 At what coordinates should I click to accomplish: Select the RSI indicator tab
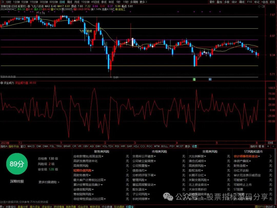(x=117, y=146)
